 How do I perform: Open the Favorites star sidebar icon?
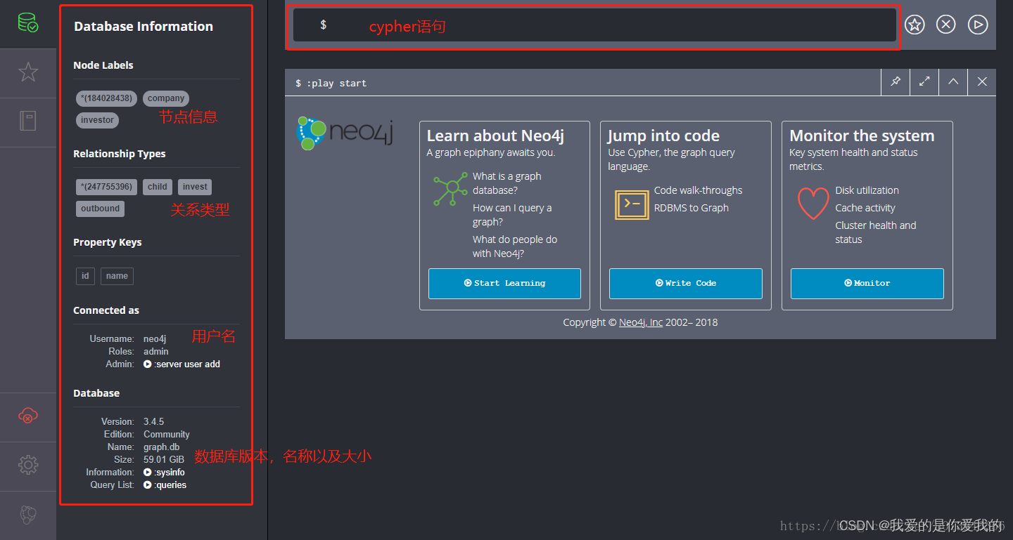28,72
